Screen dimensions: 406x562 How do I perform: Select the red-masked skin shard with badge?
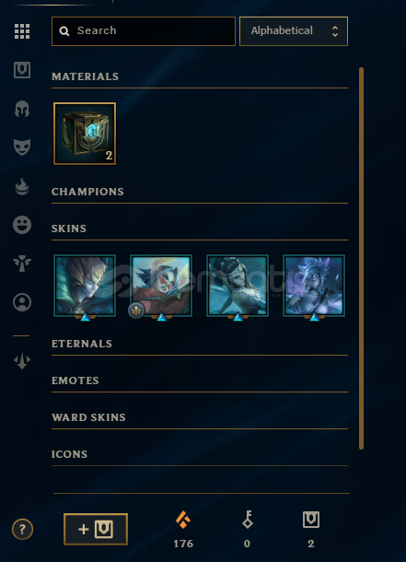coord(161,286)
